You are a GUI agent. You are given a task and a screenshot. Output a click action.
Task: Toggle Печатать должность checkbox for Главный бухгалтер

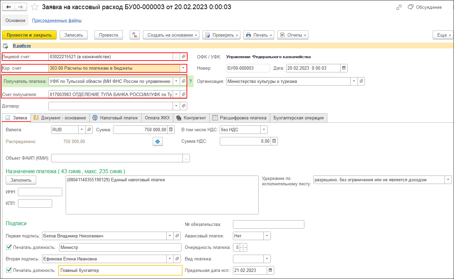click(x=9, y=270)
